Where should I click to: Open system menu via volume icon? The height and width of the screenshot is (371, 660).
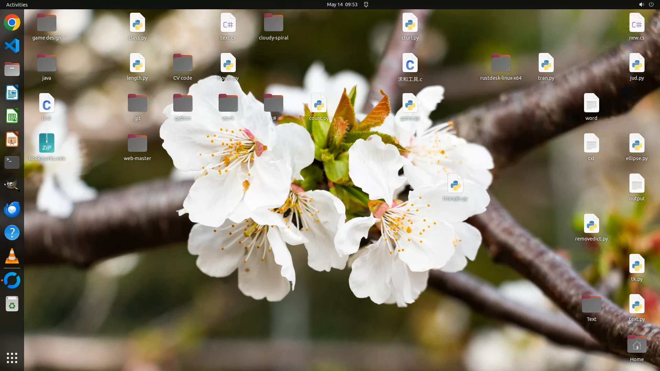tap(641, 4)
